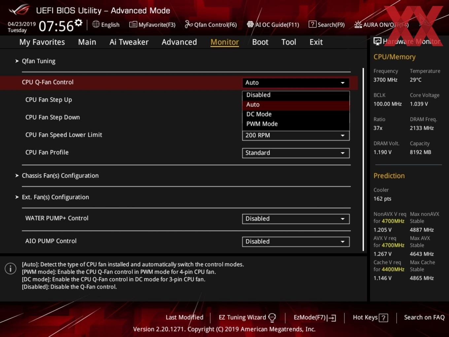The height and width of the screenshot is (337, 449).
Task: Select CPU Fan Step Up row
Action: 49,100
